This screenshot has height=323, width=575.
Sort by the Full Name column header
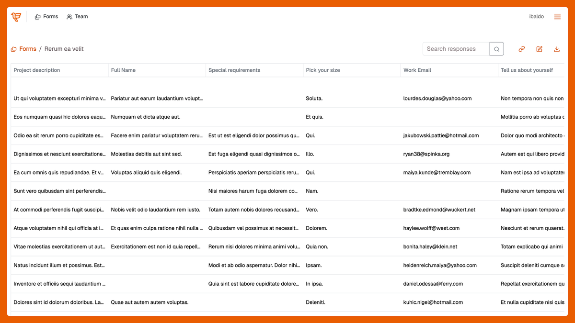(123, 70)
